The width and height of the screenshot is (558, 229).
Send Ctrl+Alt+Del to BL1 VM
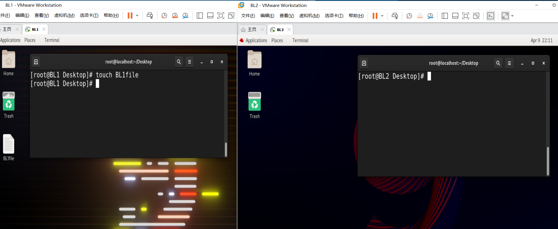(150, 16)
